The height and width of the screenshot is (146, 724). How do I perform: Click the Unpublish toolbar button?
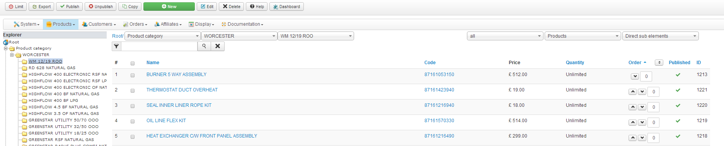[x=101, y=7]
